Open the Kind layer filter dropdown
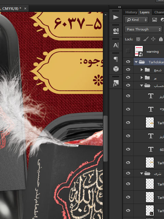 [x=136, y=20]
